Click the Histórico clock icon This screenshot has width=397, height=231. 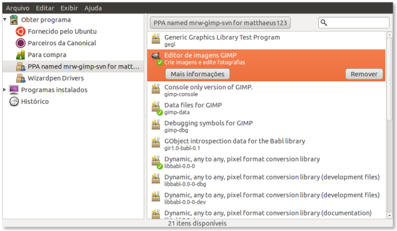[x=14, y=101]
